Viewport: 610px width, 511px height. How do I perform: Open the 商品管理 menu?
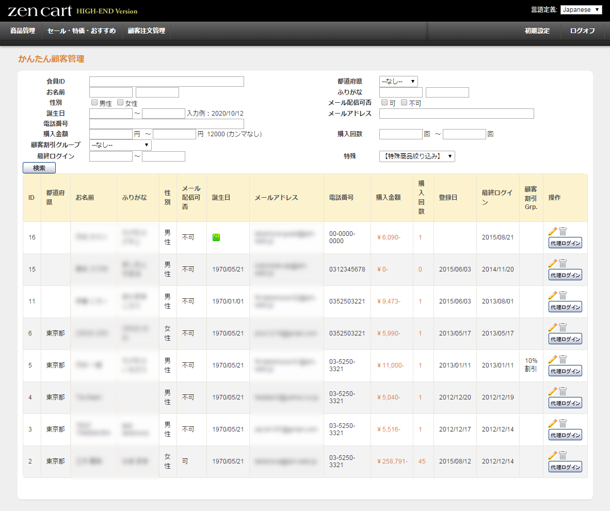point(23,31)
